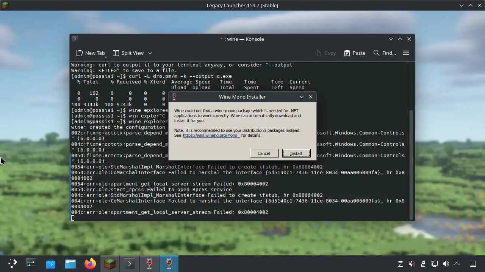Open removable devices tray icon
The height and width of the screenshot is (272, 485).
423,264
